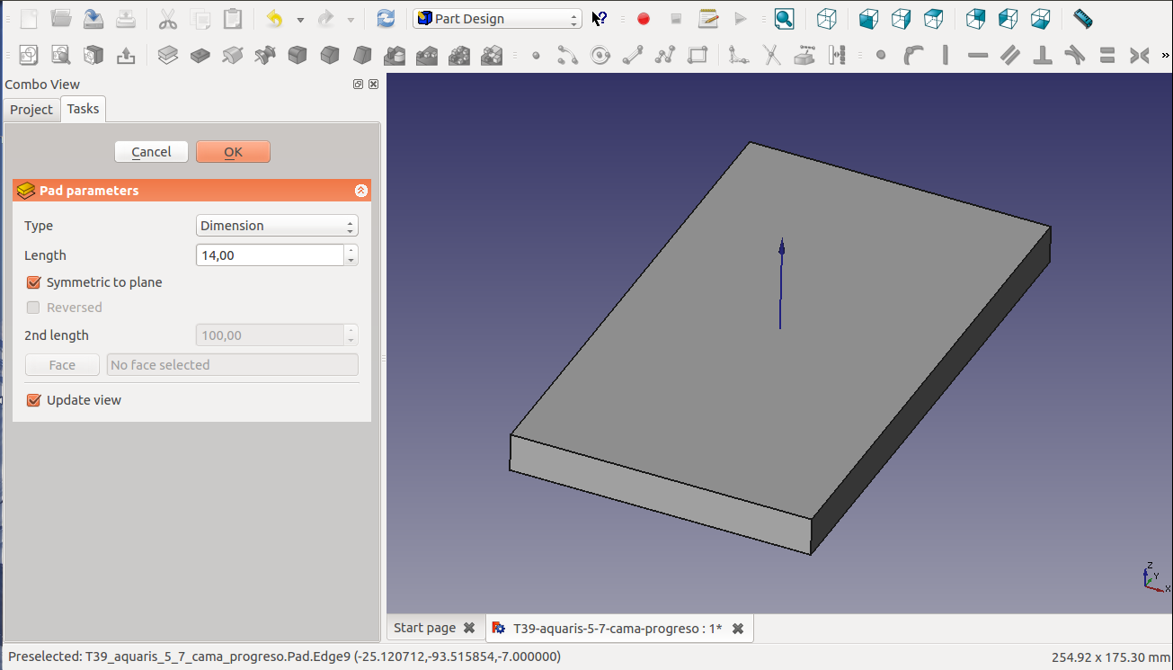Click the Cancel button
The image size is (1173, 670).
(x=151, y=152)
